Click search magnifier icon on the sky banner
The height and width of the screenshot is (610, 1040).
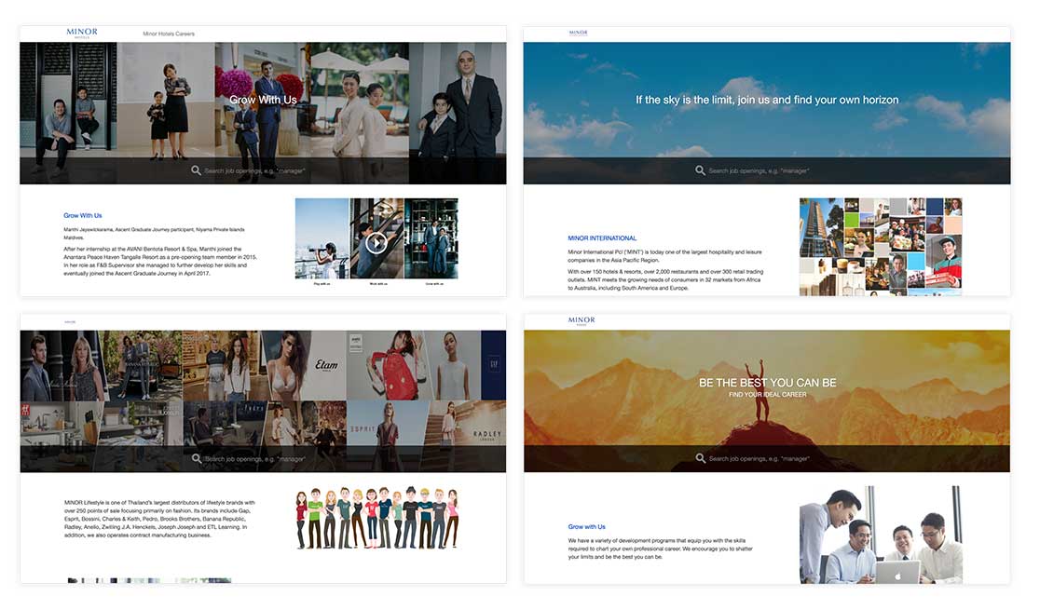click(x=700, y=170)
